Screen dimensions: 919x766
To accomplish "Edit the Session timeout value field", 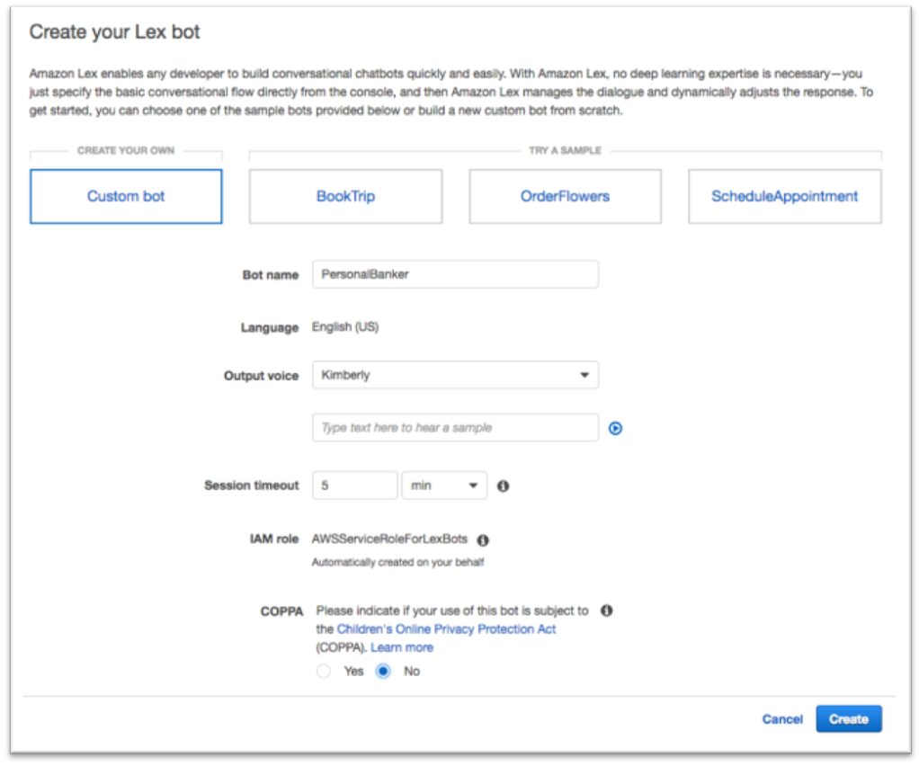I will (x=355, y=485).
